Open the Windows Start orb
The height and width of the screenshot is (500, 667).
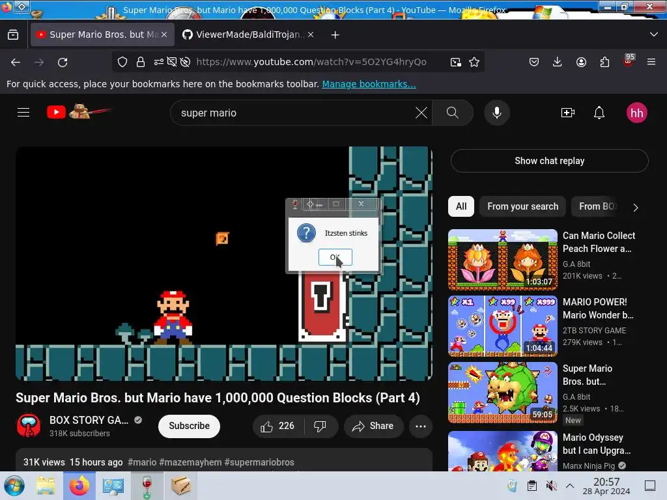14,486
